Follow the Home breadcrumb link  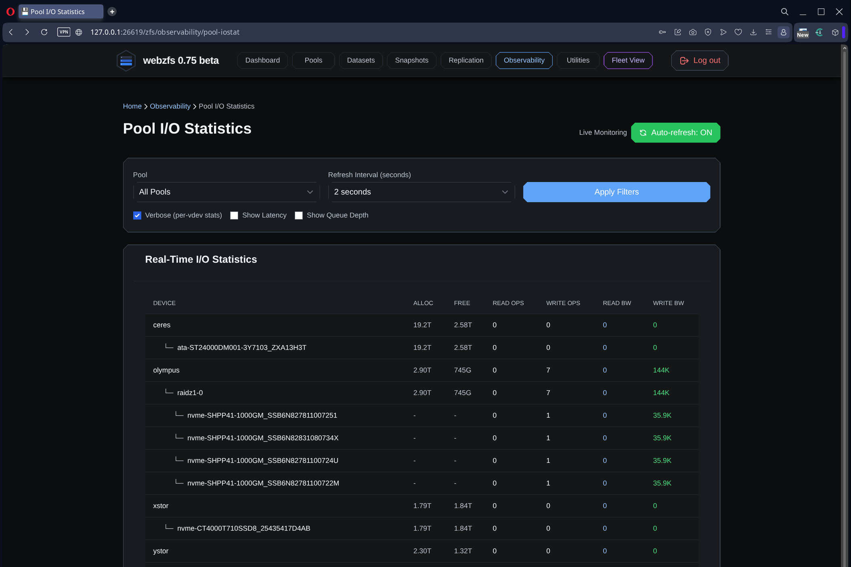click(x=132, y=106)
